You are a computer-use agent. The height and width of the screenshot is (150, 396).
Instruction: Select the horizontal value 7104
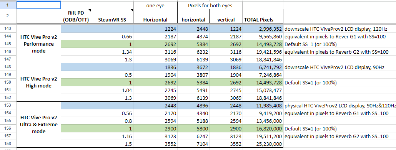[x=194, y=144]
